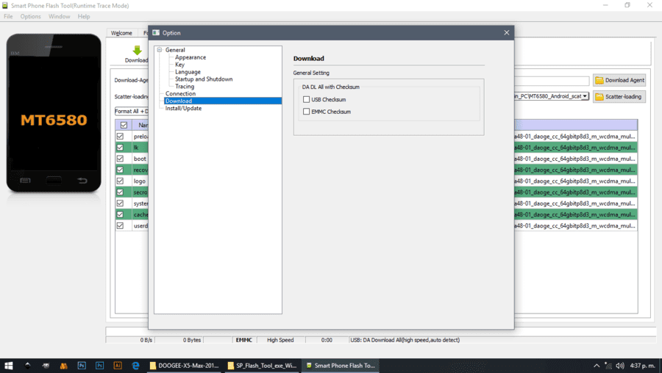Click the Windows Start button
The height and width of the screenshot is (373, 662).
(8, 366)
